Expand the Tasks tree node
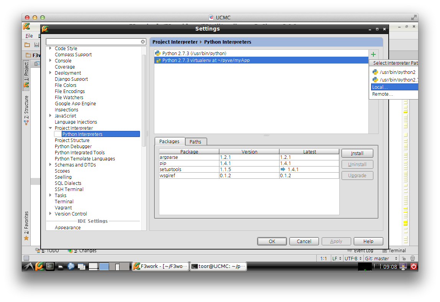The width and height of the screenshot is (440, 302). [x=50, y=195]
